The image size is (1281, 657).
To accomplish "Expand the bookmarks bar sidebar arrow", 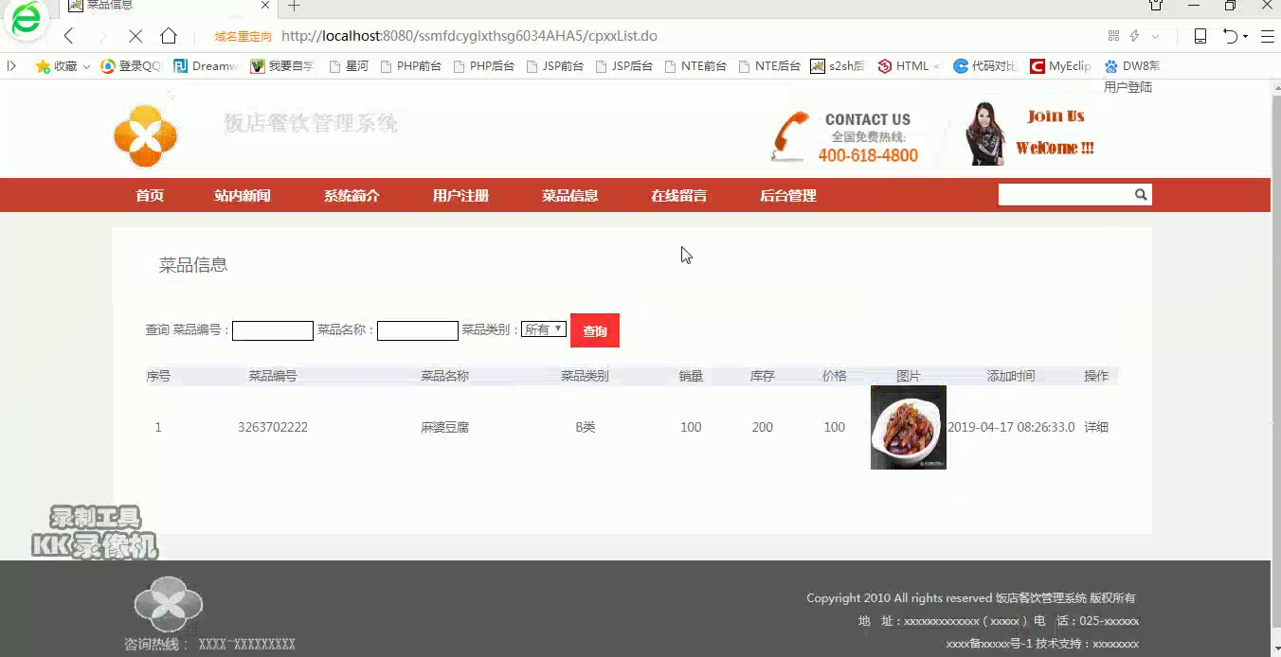I will point(11,66).
